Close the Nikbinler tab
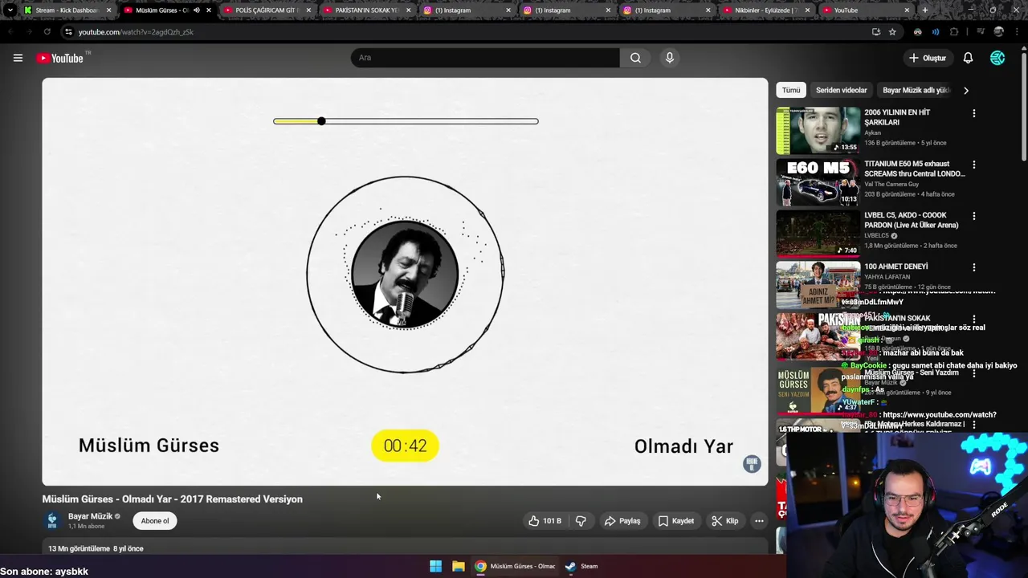The height and width of the screenshot is (578, 1028). point(807,10)
